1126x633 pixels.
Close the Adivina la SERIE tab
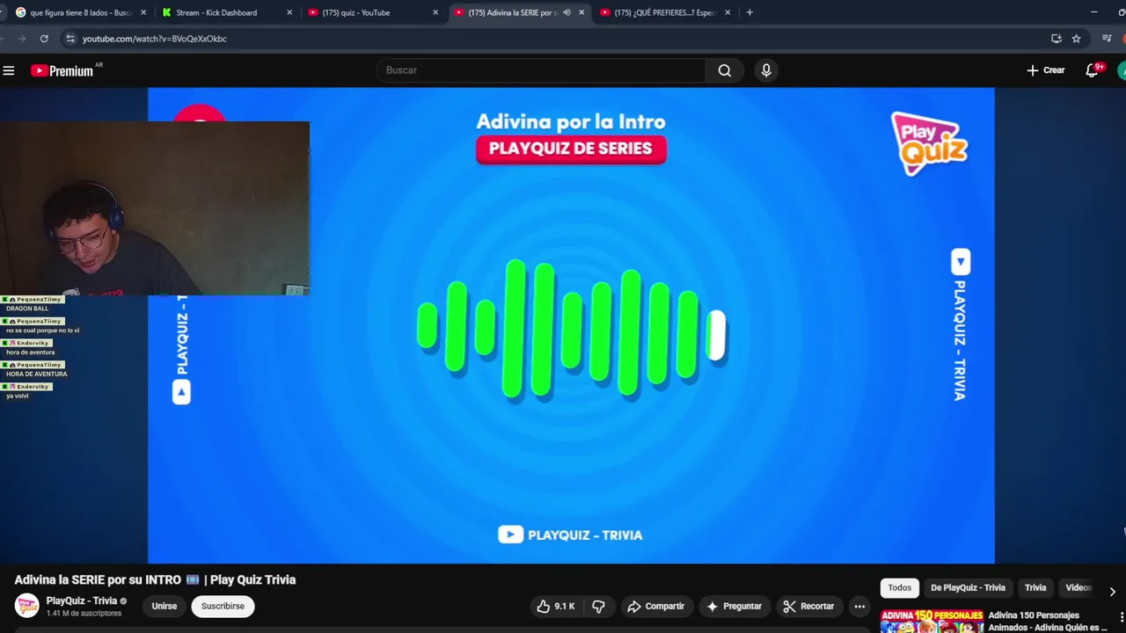pyautogui.click(x=581, y=12)
